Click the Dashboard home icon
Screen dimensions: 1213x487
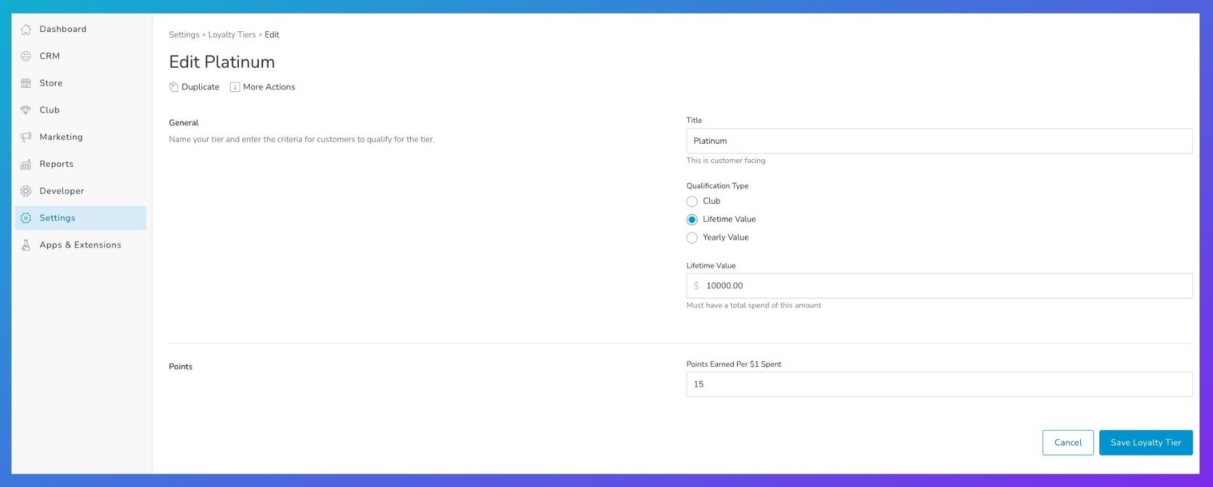click(x=26, y=29)
